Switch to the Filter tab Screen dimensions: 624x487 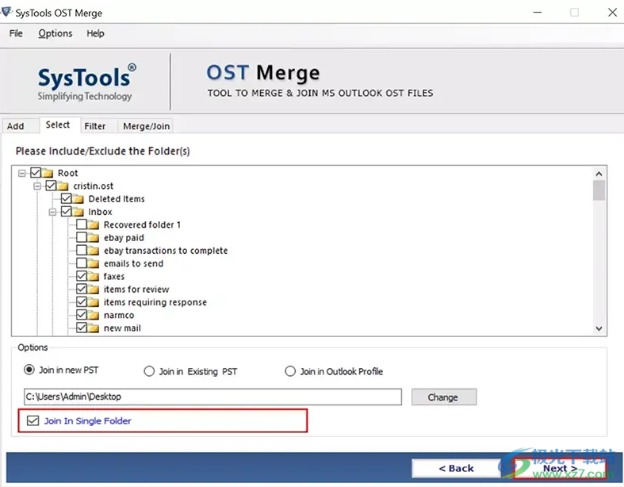pos(95,126)
